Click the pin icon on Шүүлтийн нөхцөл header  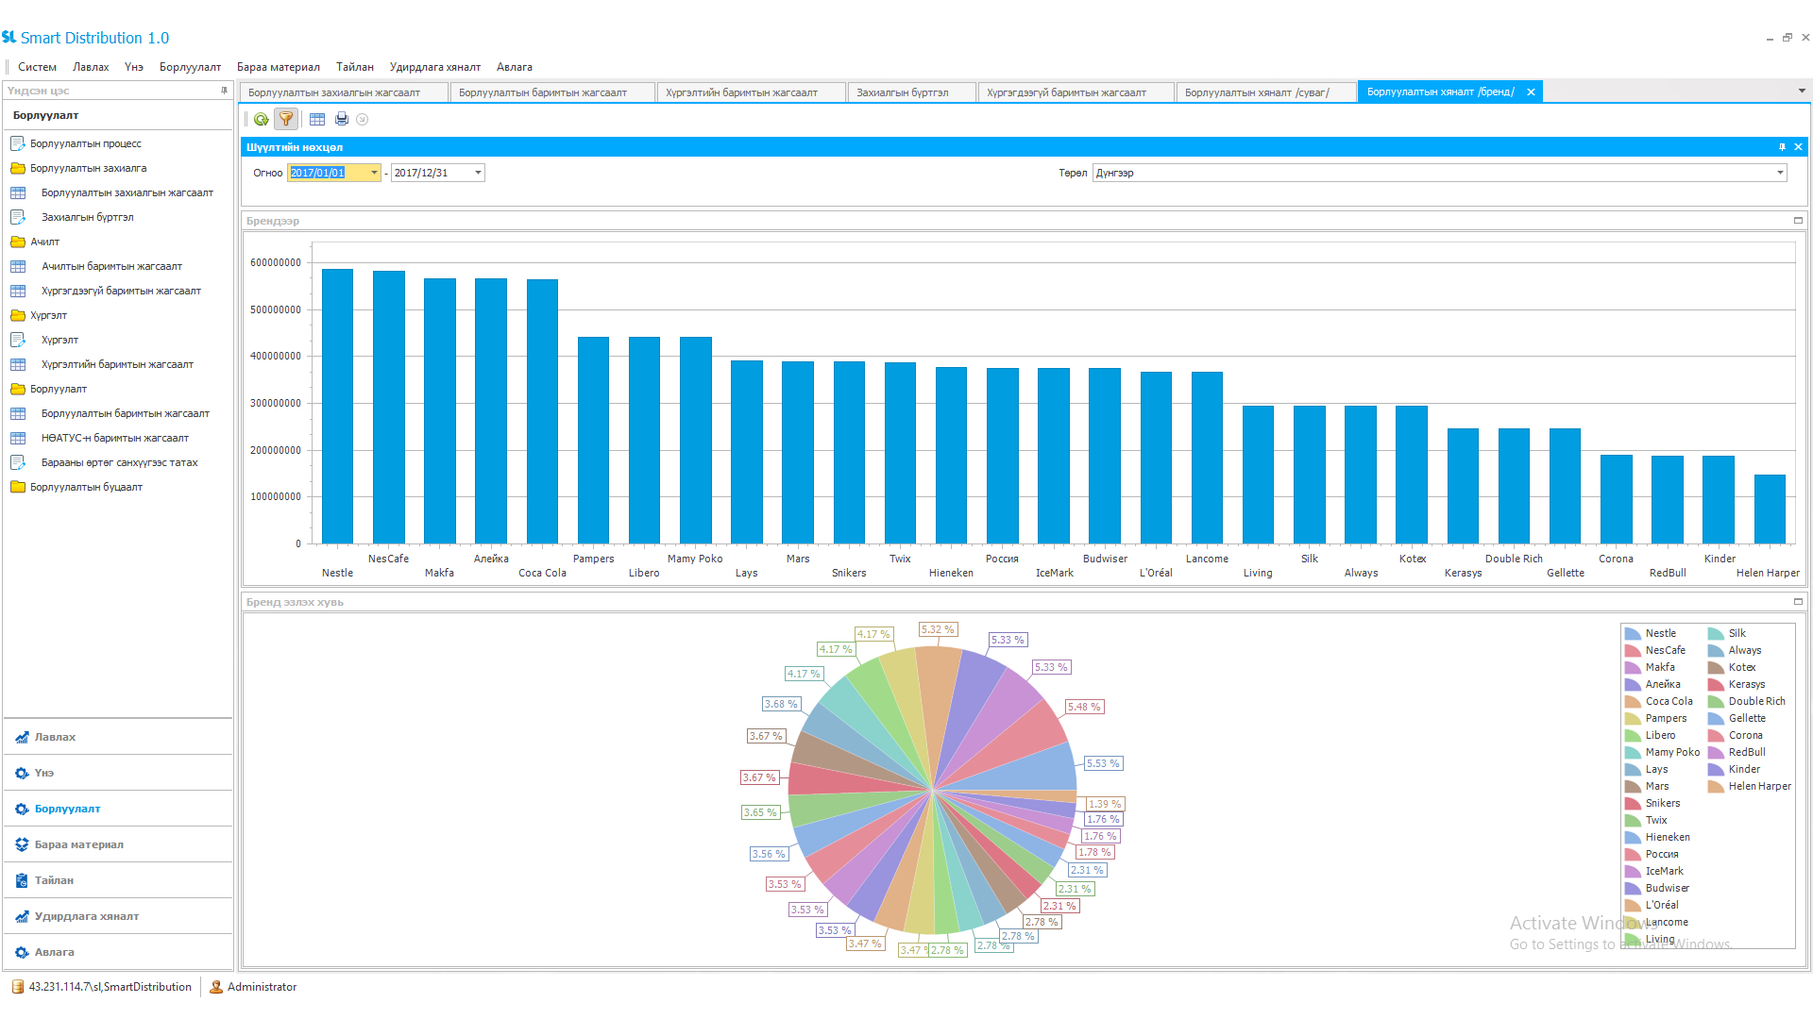coord(1783,147)
